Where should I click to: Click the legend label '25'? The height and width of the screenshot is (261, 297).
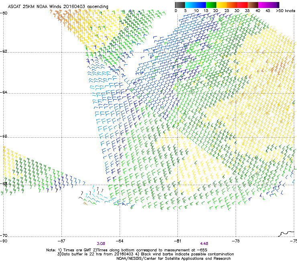click(227, 10)
